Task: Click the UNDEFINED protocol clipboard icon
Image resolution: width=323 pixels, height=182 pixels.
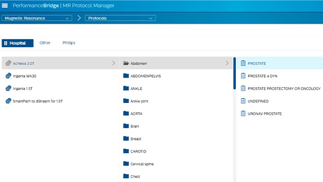Action: pos(243,101)
